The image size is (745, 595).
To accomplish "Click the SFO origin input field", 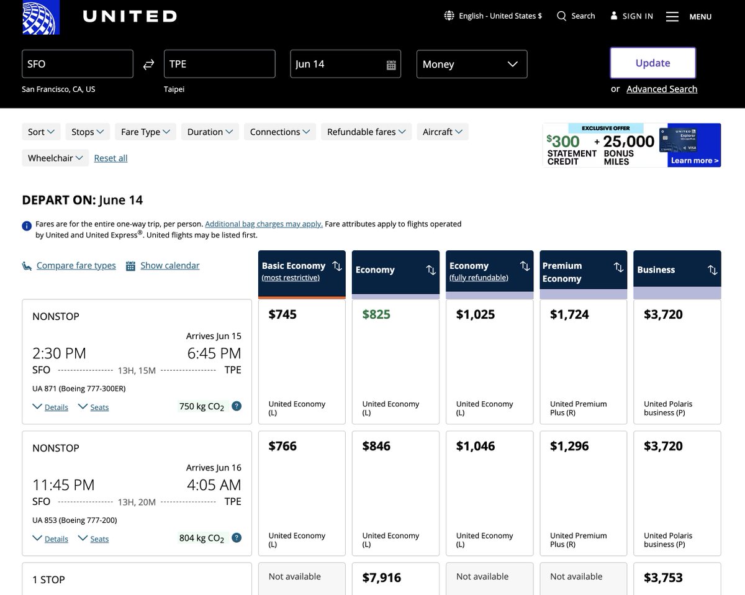I will [x=78, y=64].
